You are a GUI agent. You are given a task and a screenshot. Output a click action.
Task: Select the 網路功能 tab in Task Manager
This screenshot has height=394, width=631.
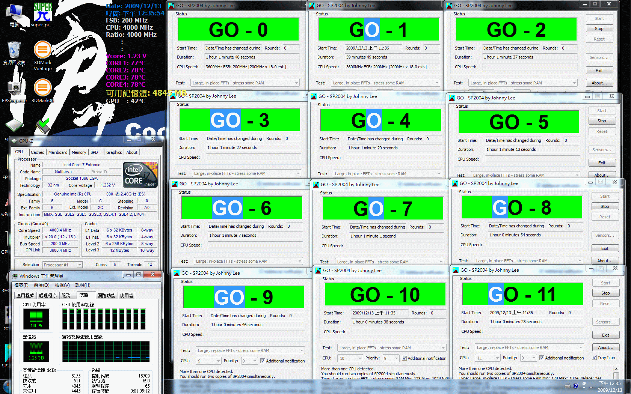click(x=106, y=296)
